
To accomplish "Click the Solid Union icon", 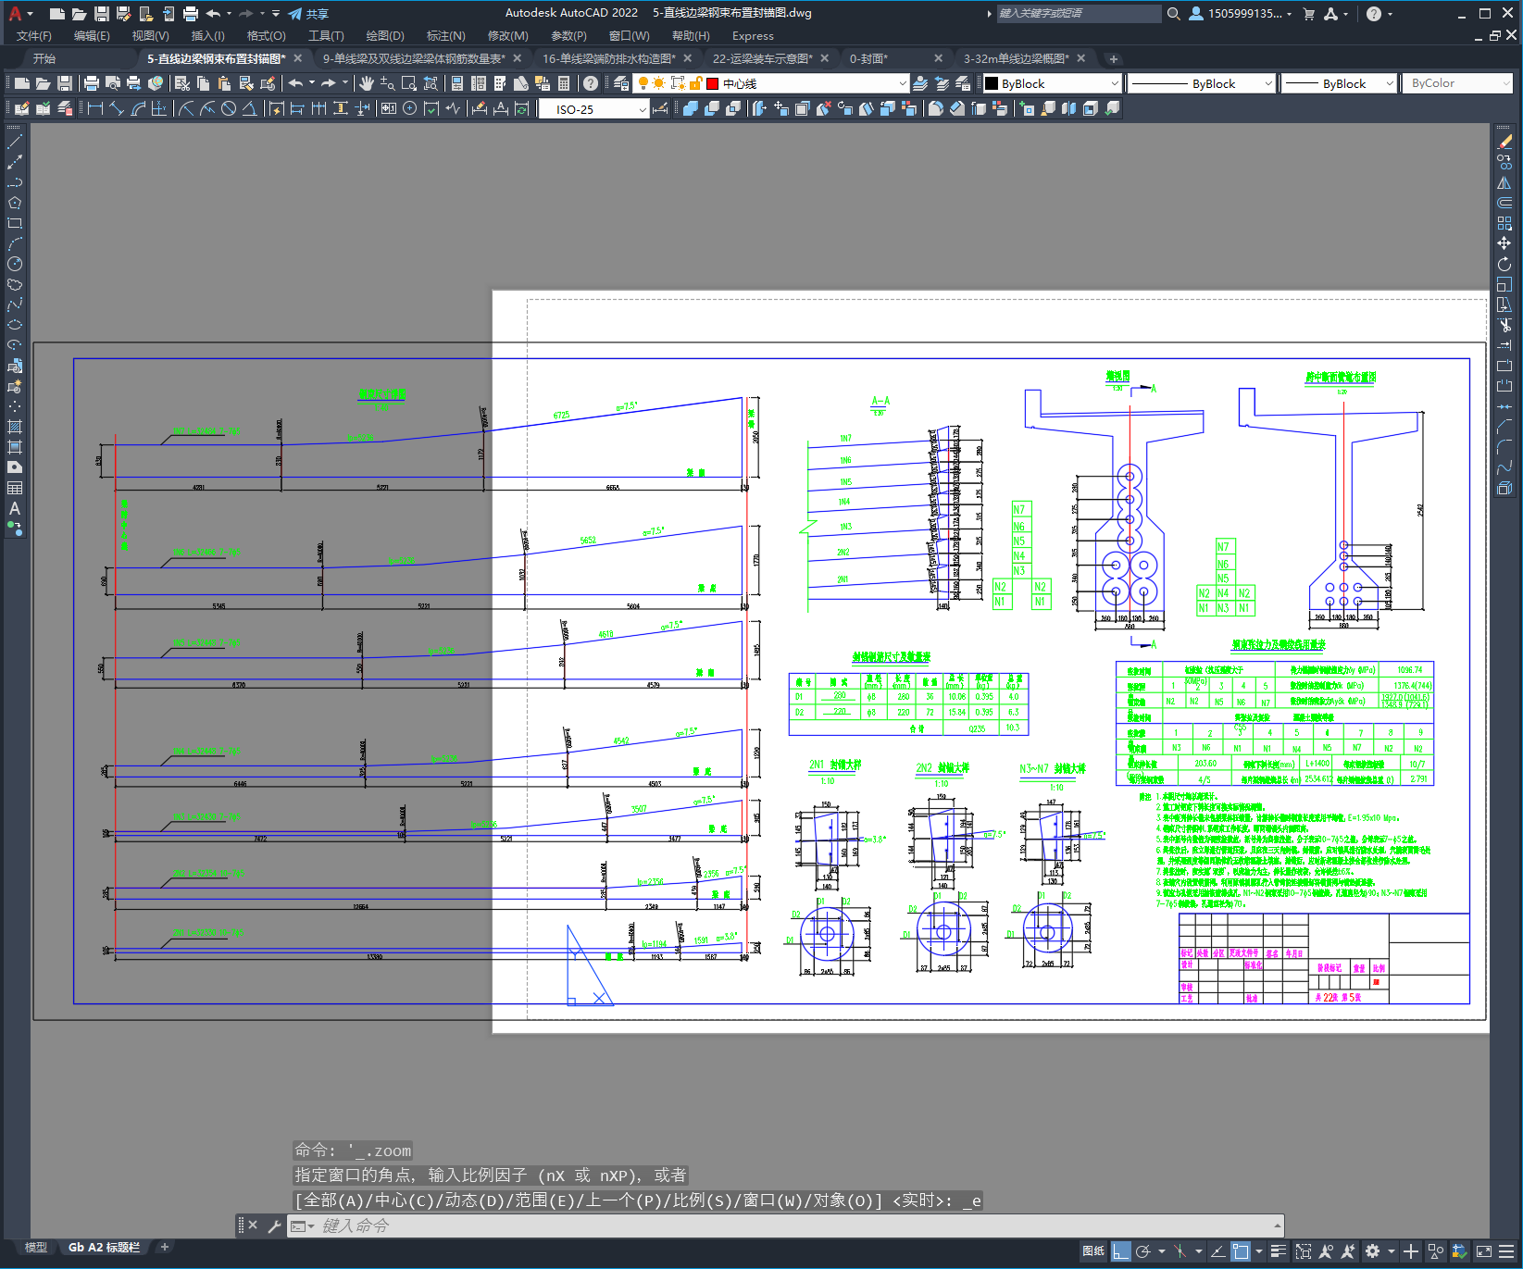I will tap(690, 108).
